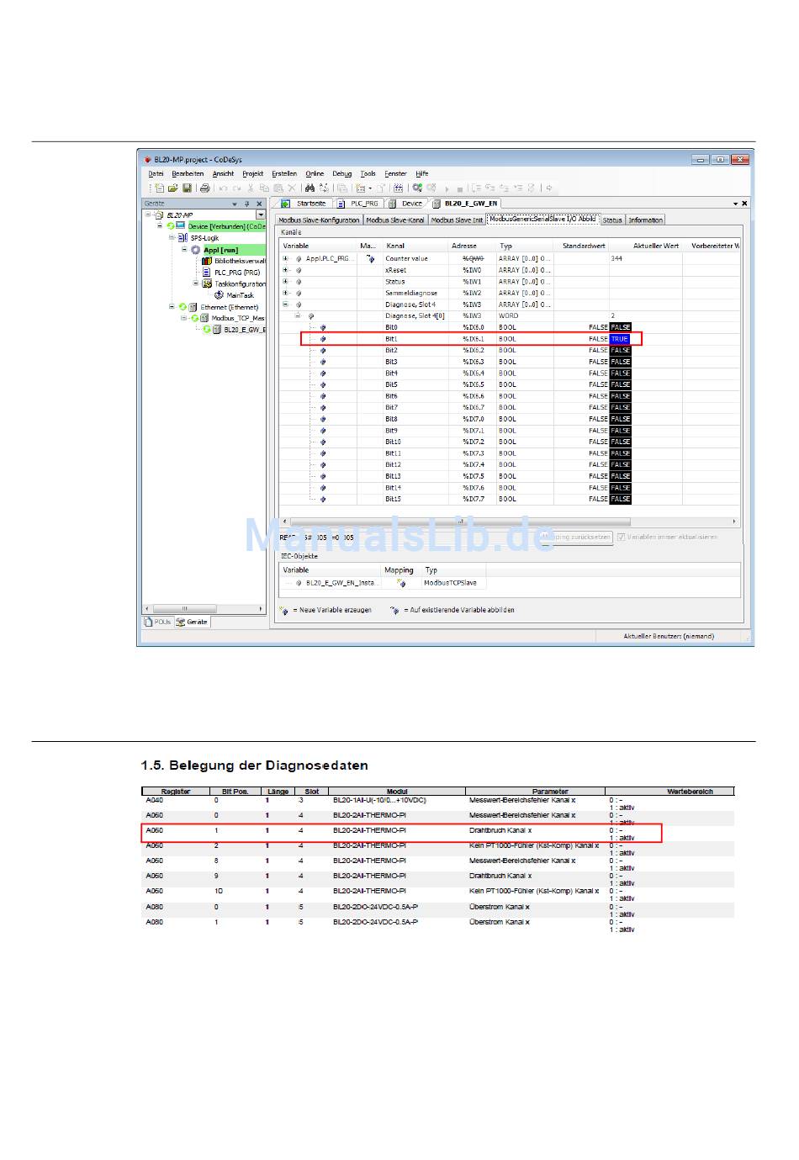Expand the Sammeldiagnose channel row
The image size is (799, 1160).
(x=286, y=293)
